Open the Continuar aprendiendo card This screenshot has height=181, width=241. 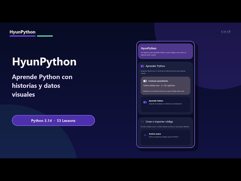[x=165, y=86]
